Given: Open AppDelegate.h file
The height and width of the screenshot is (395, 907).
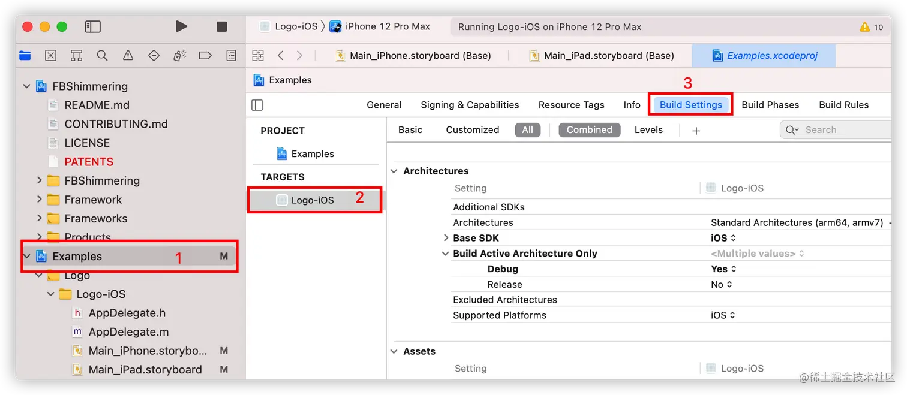Looking at the screenshot, I should 127,313.
